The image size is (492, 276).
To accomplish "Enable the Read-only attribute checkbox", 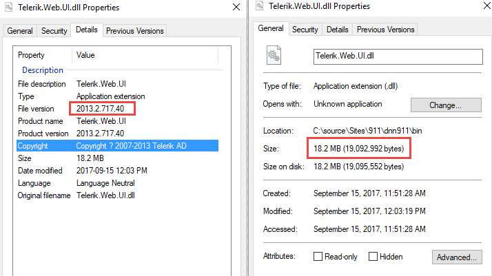I will [318, 257].
